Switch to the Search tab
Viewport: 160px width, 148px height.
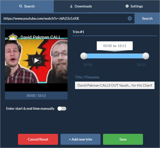(27, 6)
